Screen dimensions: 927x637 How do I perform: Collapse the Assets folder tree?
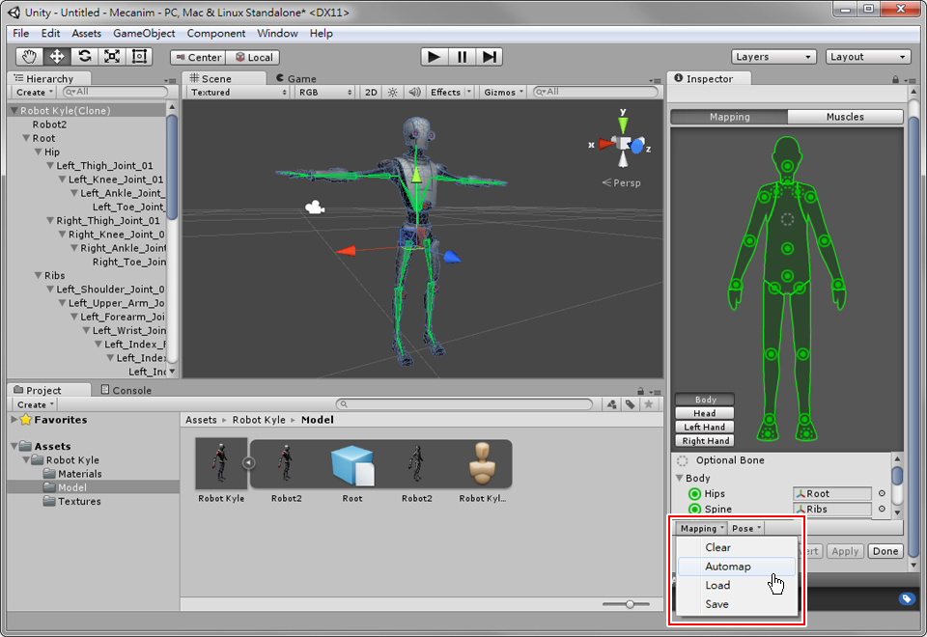tap(14, 446)
